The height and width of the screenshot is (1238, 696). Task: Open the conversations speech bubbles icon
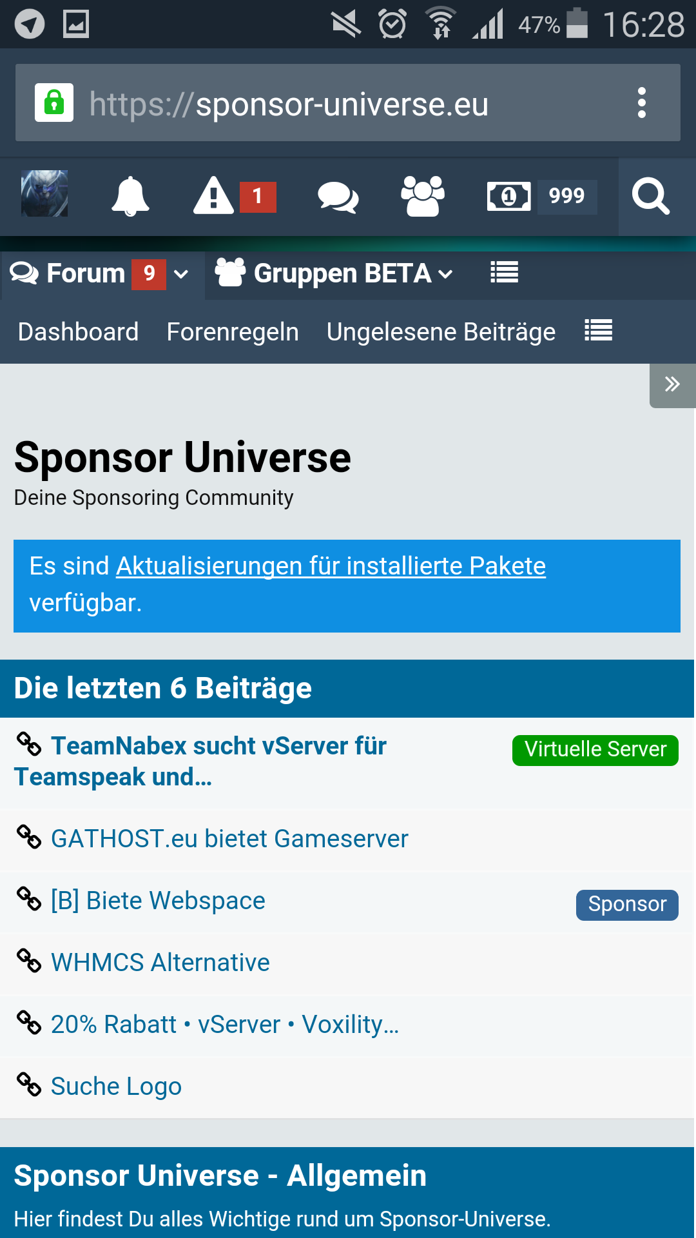pyautogui.click(x=338, y=196)
